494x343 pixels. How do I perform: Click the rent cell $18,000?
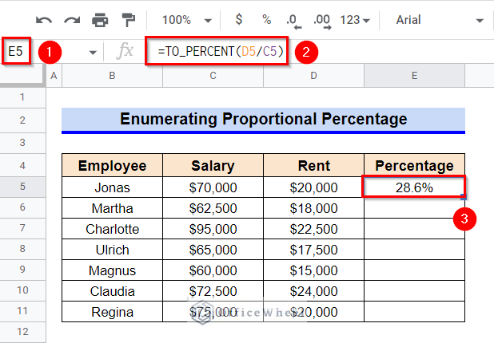pos(313,208)
